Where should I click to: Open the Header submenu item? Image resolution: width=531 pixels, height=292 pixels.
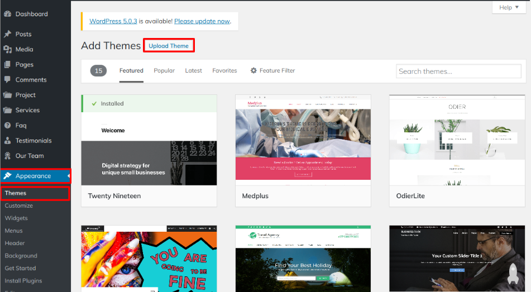(15, 243)
